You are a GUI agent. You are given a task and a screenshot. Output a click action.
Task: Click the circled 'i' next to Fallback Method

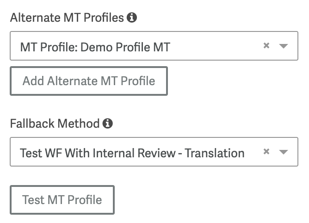(108, 124)
